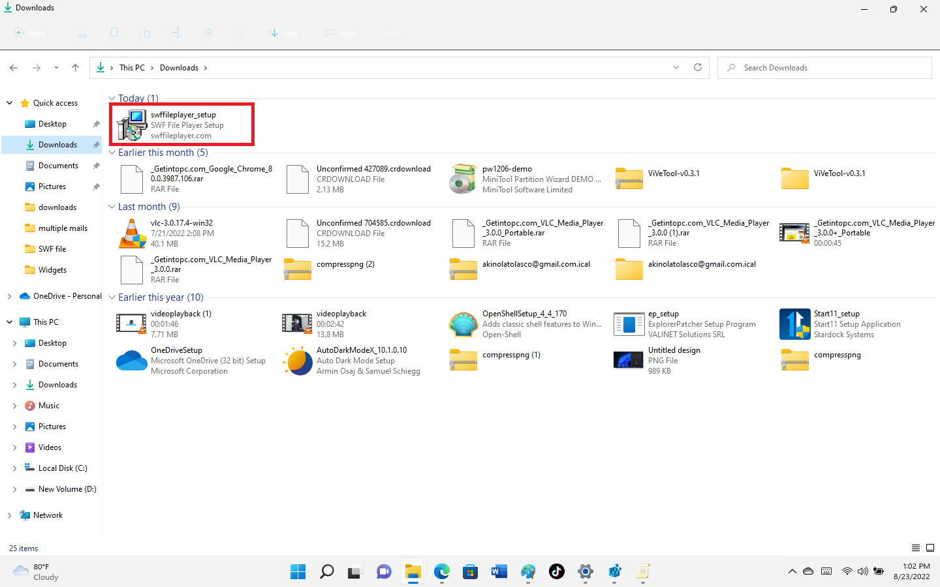Click the Delete trash icon in toolbar
The image size is (940, 587).
coord(239,33)
